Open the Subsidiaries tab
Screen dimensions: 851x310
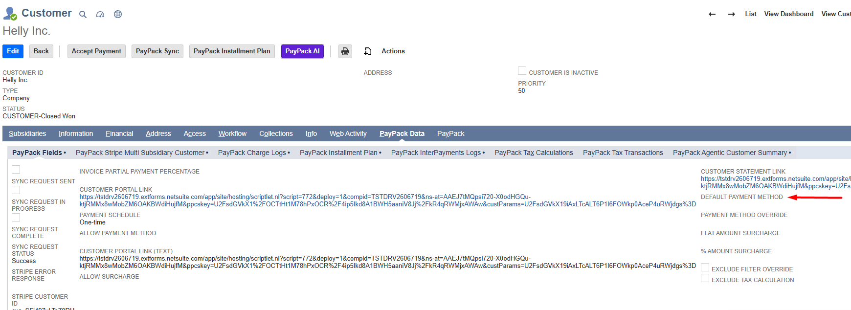coord(27,133)
